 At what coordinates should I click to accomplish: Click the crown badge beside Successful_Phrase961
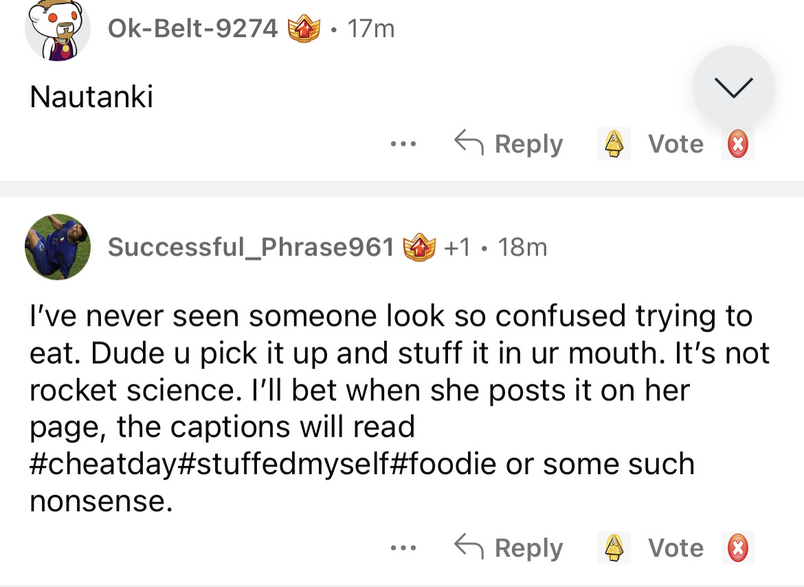point(420,247)
